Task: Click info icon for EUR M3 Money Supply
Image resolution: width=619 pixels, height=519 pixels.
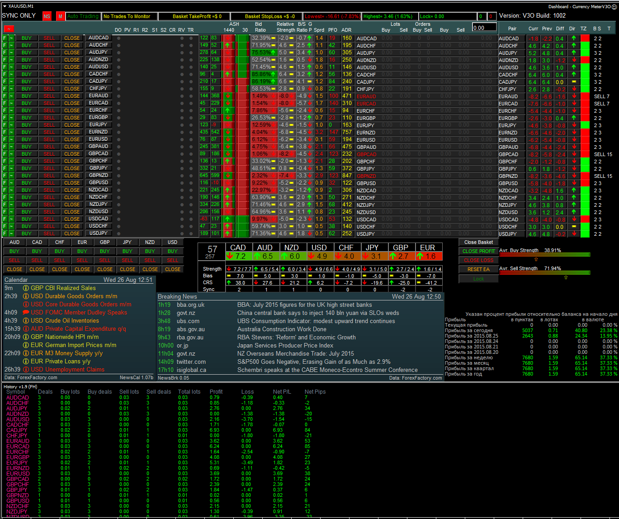Action: (26, 353)
